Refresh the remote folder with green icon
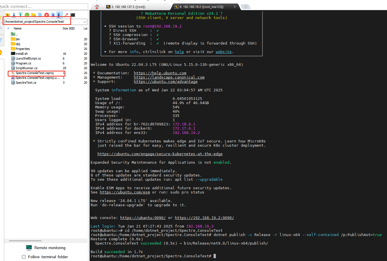The height and width of the screenshot is (261, 387). coord(27,15)
